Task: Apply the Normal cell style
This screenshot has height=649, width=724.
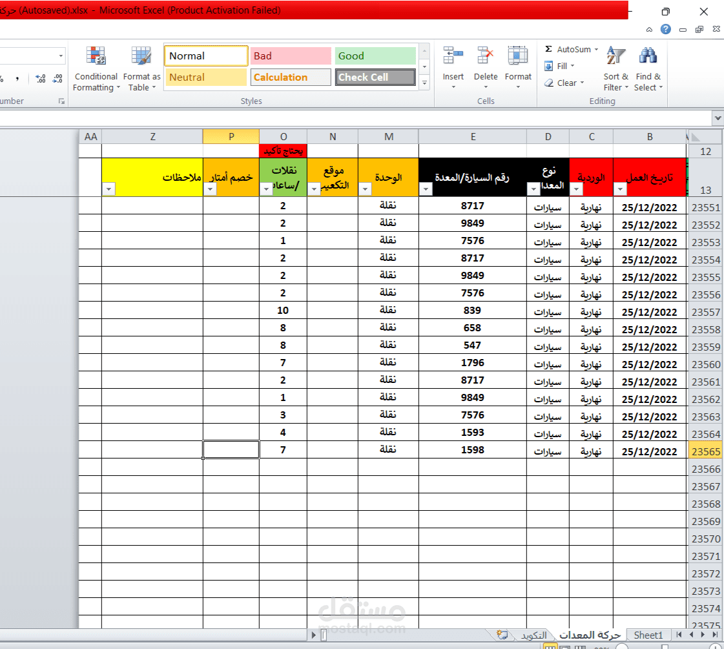Action: pos(206,56)
